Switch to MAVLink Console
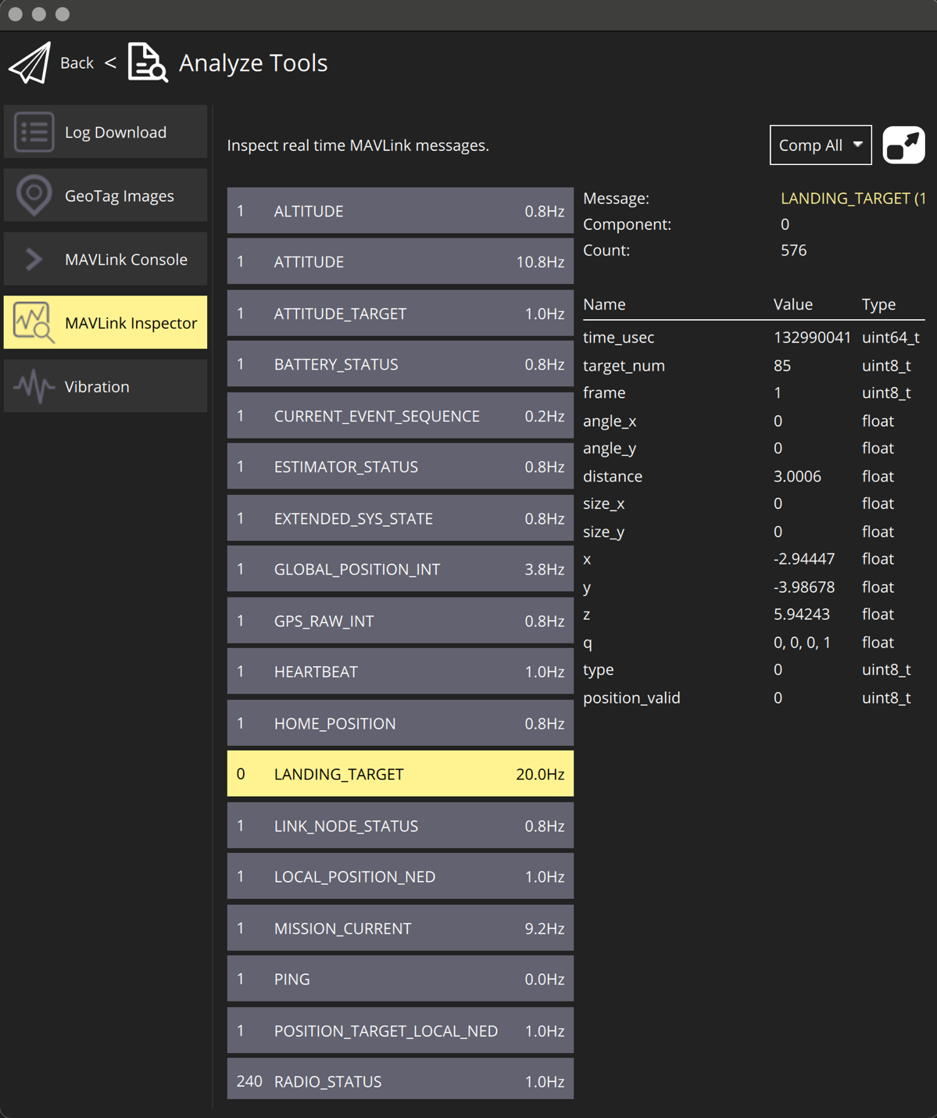This screenshot has height=1118, width=937. 106,260
